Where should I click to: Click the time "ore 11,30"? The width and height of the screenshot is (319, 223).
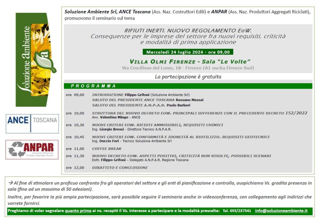point(75,156)
